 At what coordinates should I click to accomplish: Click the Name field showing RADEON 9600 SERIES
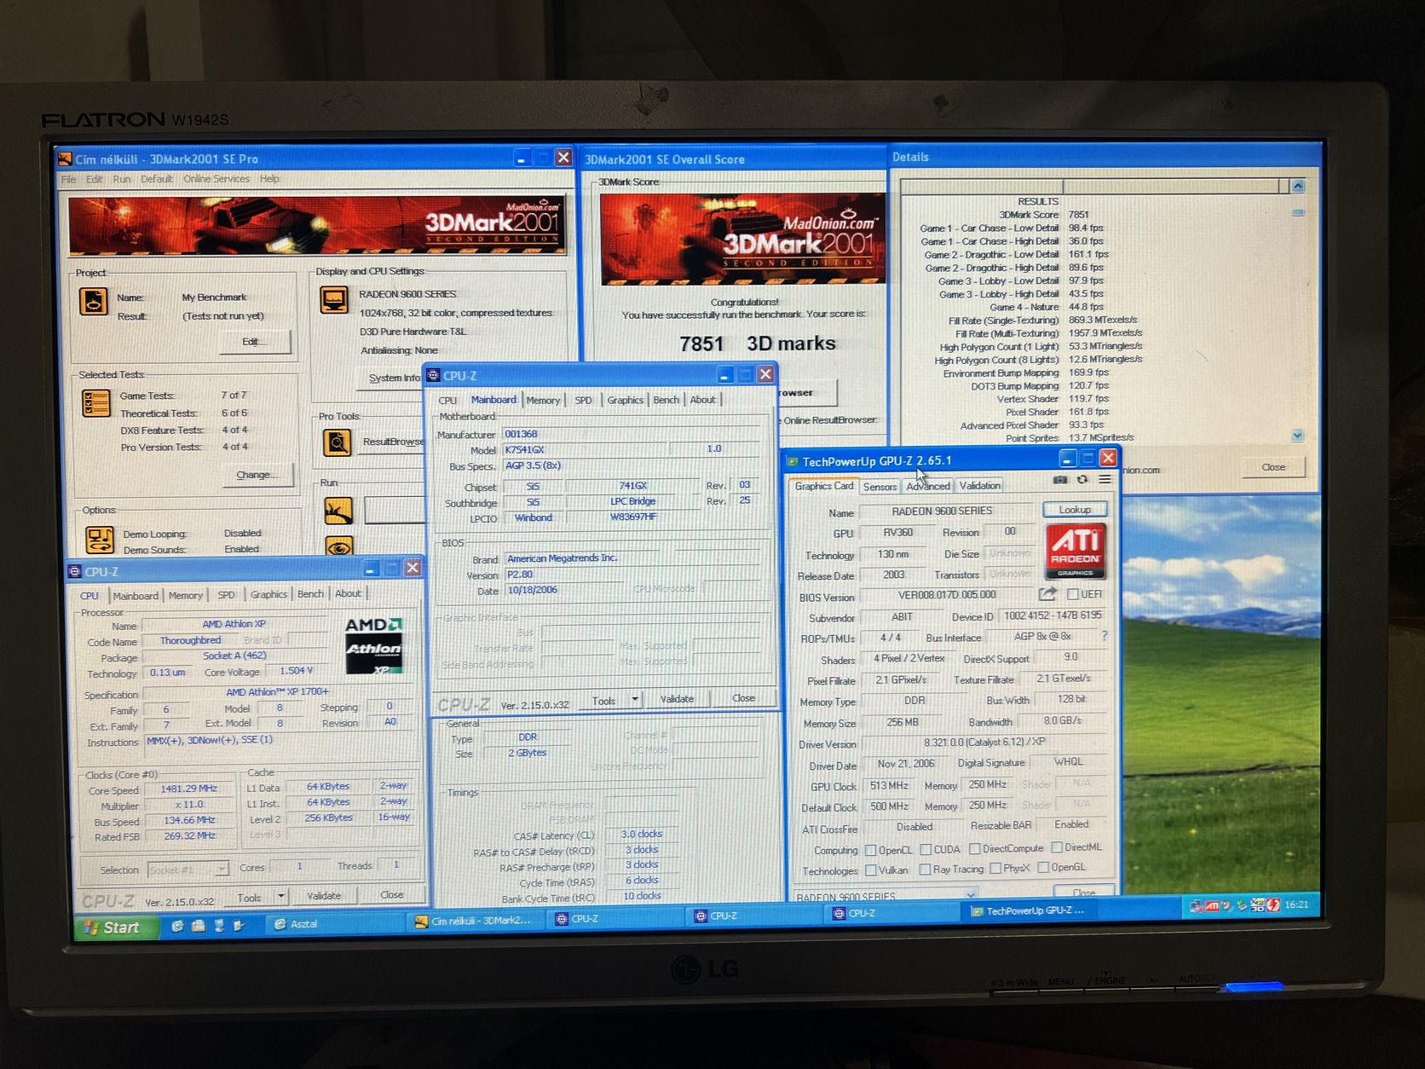(947, 511)
